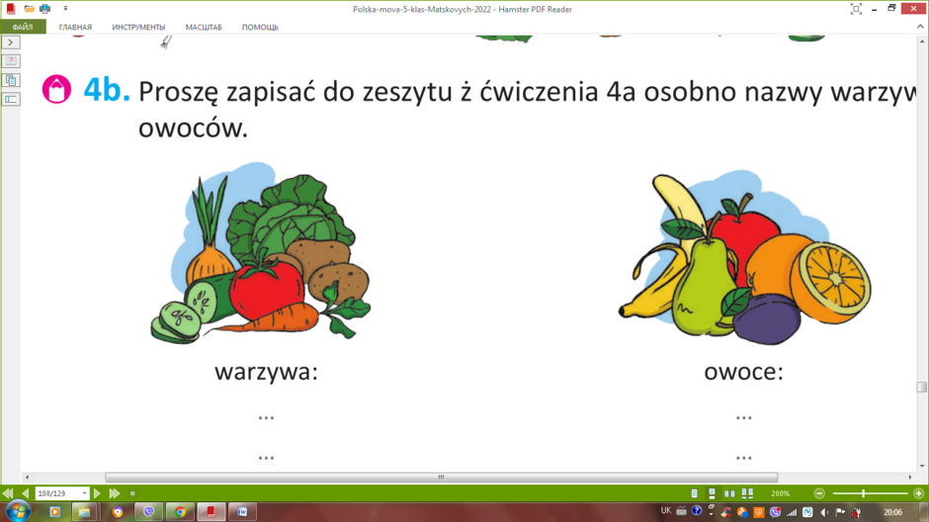
Task: Click the zoom slider handle
Action: click(863, 493)
